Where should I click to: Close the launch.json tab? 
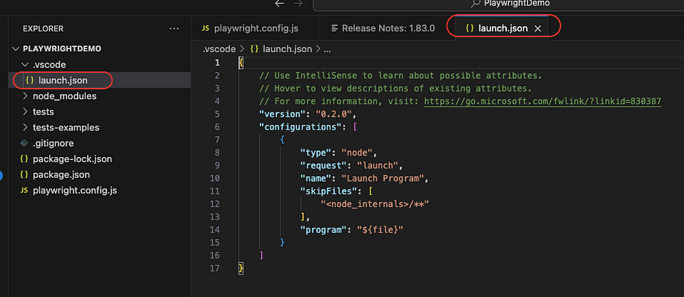(x=538, y=29)
